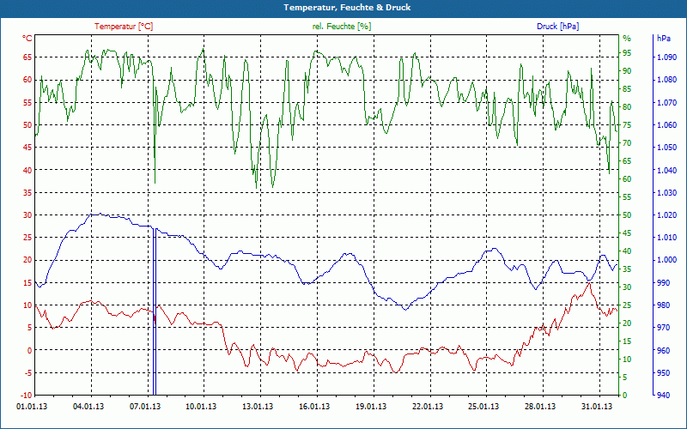Click the red temperature peak before 31.01.13

pos(589,284)
